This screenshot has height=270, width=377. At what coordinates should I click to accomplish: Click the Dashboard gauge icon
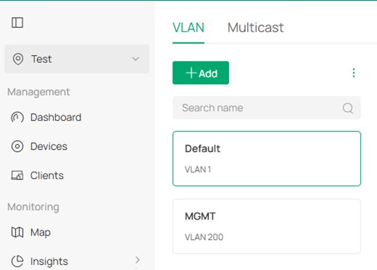[18, 117]
